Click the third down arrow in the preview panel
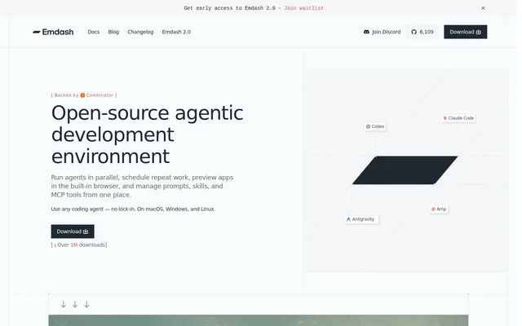Image resolution: width=522 pixels, height=326 pixels. pyautogui.click(x=86, y=304)
